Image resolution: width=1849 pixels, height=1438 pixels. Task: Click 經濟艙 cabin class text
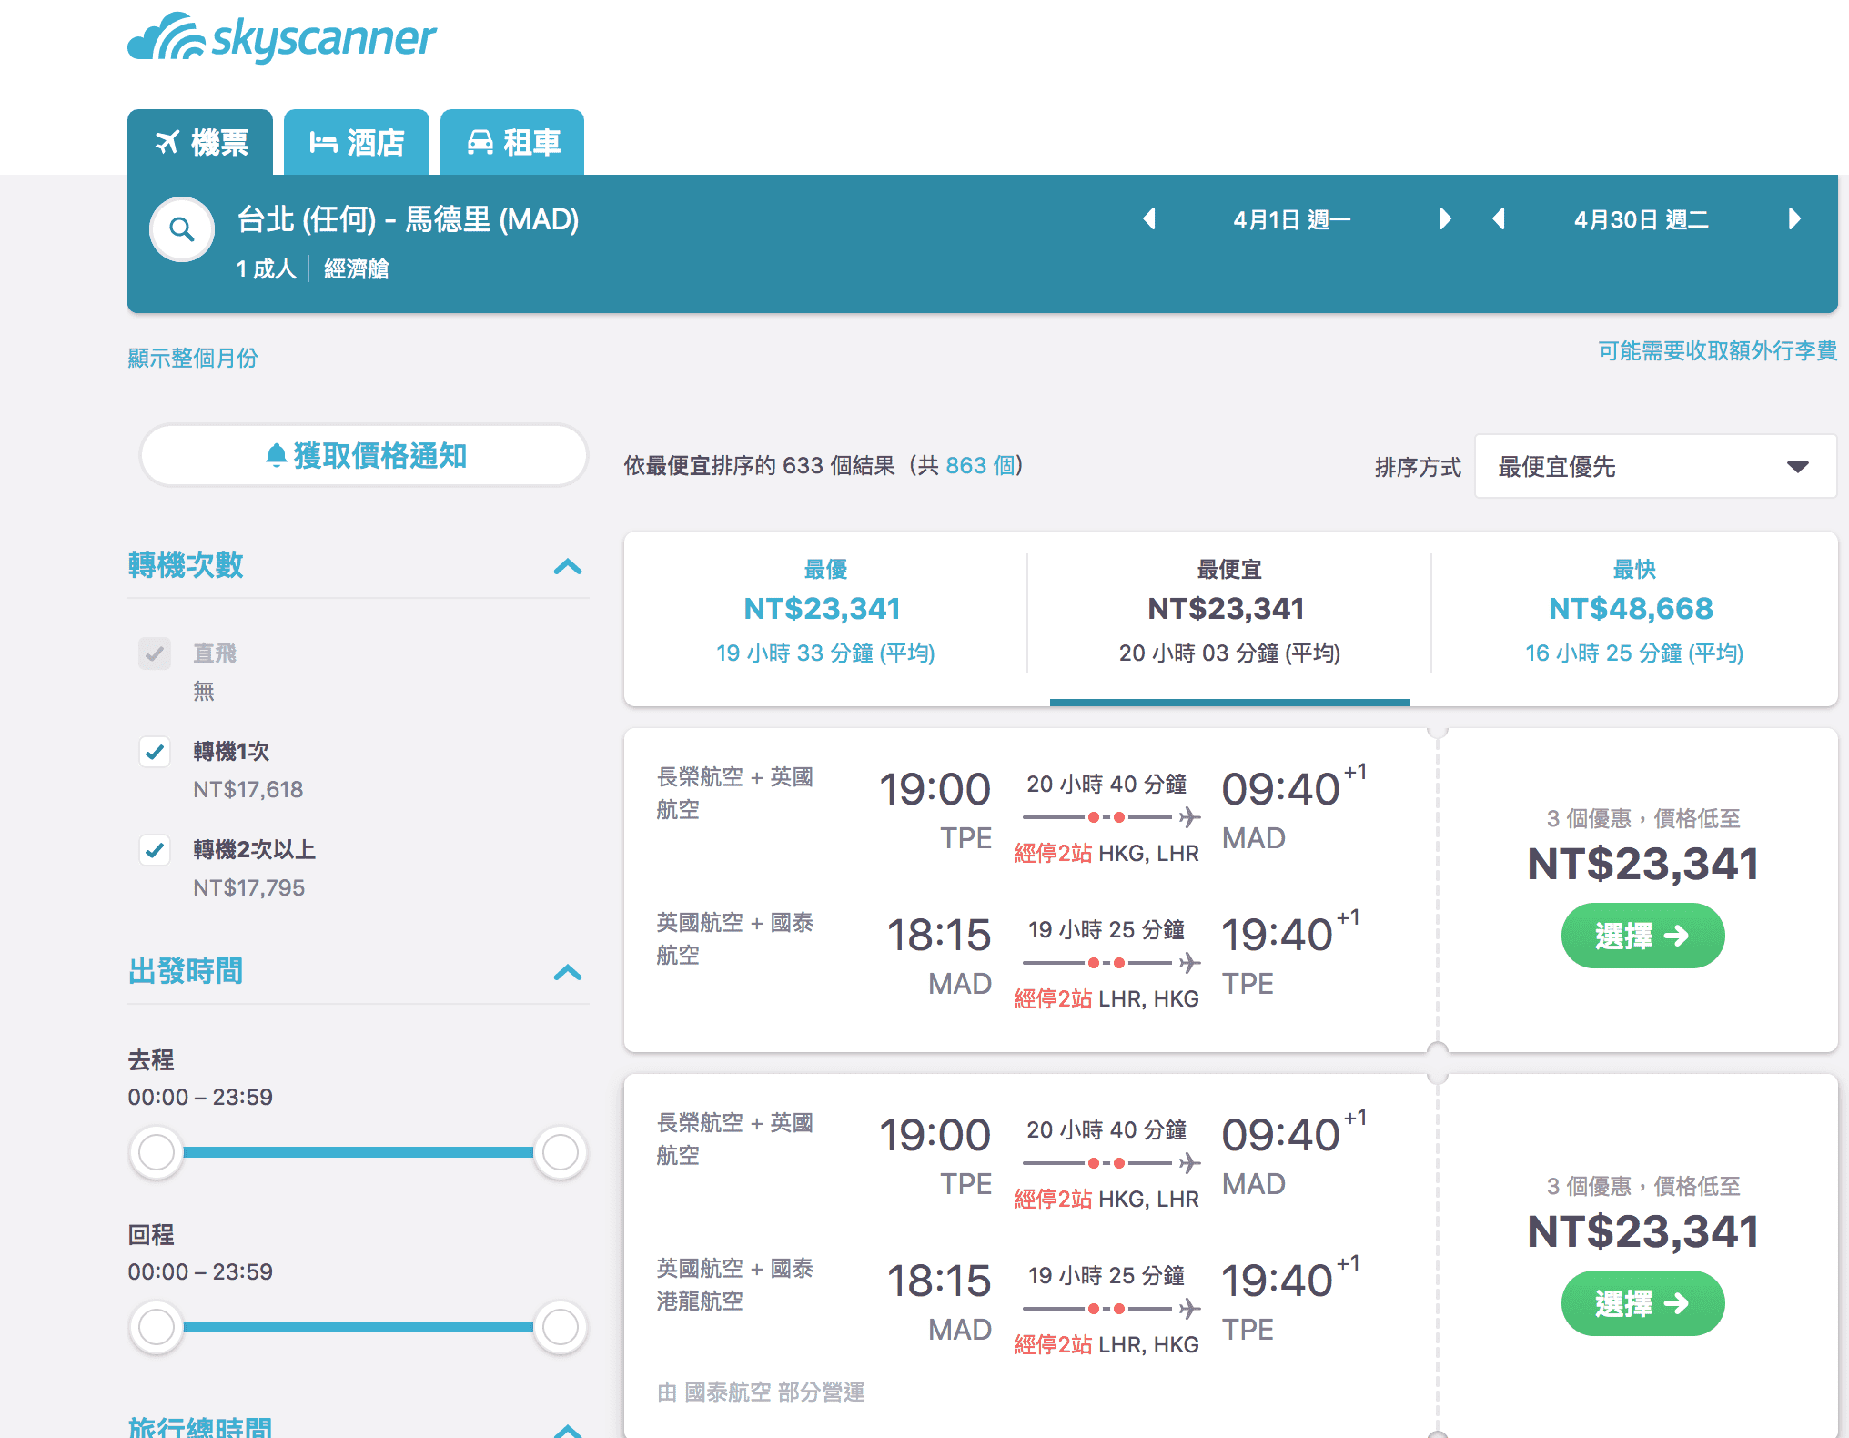tap(357, 268)
